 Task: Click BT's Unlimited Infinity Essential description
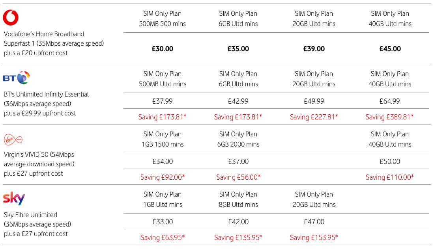(x=47, y=104)
